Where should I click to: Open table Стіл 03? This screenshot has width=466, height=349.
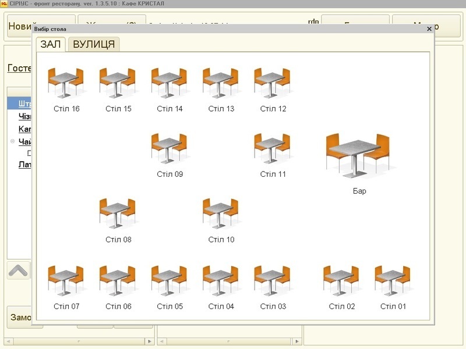pos(273,280)
